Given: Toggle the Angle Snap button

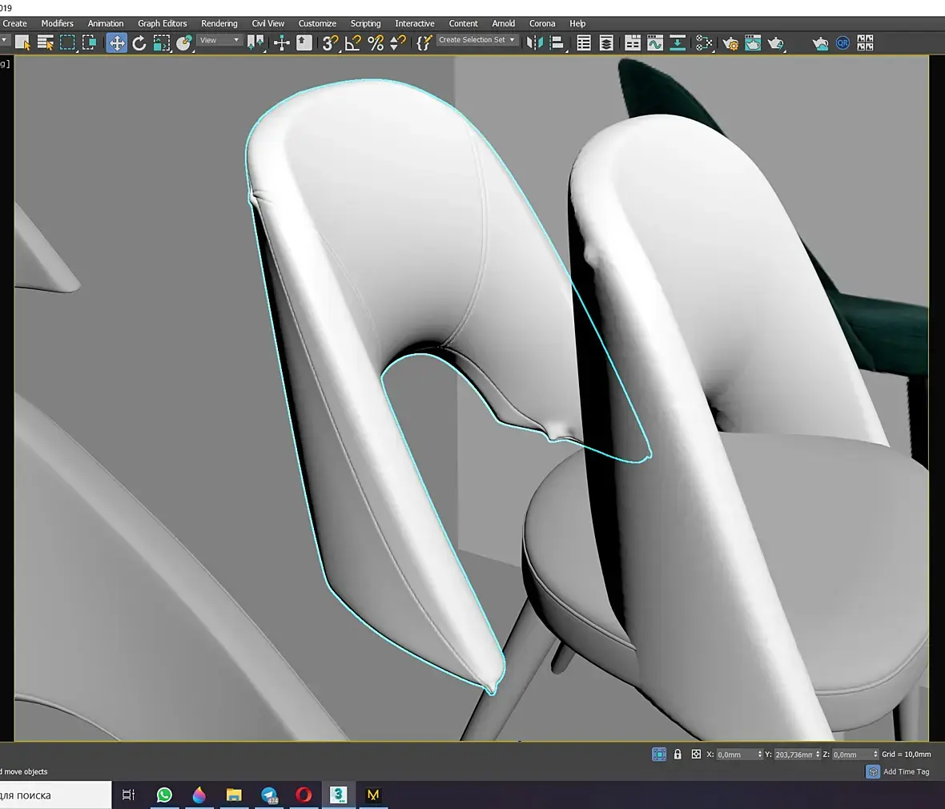Looking at the screenshot, I should (x=353, y=43).
